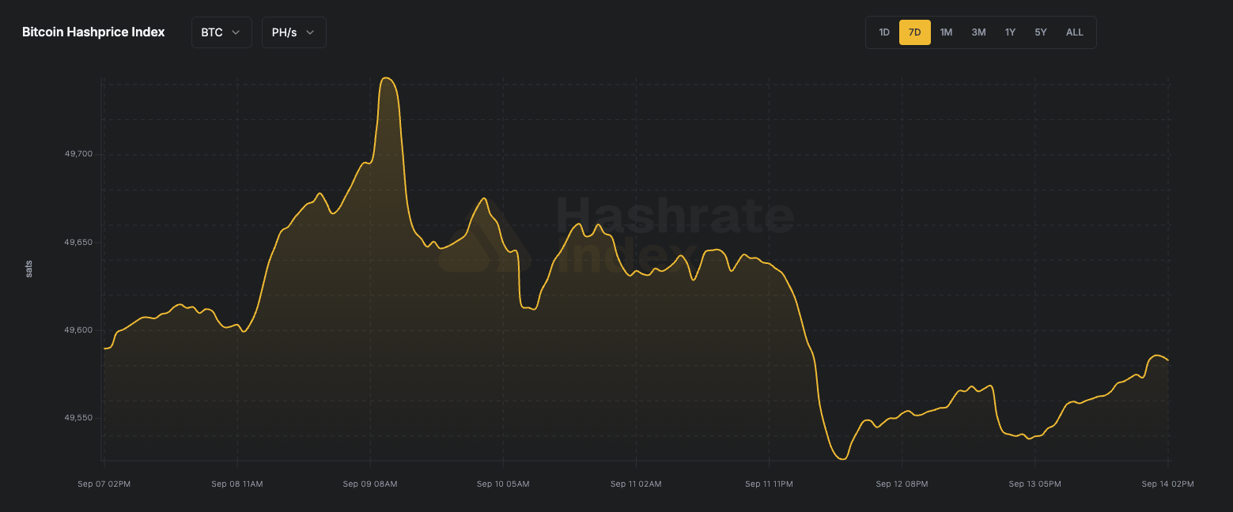This screenshot has width=1233, height=512.
Task: Click the sats axis label
Action: (28, 269)
